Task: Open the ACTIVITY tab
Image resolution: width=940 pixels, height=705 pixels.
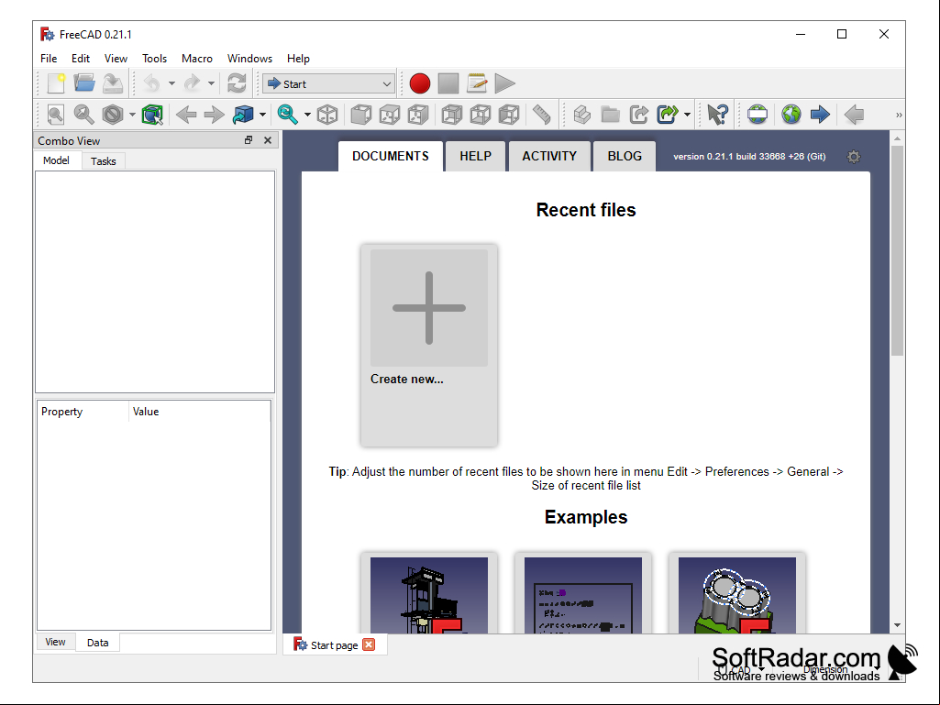Action: click(549, 157)
